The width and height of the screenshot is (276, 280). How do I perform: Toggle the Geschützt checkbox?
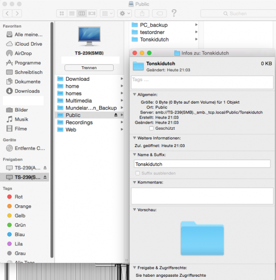[152, 128]
